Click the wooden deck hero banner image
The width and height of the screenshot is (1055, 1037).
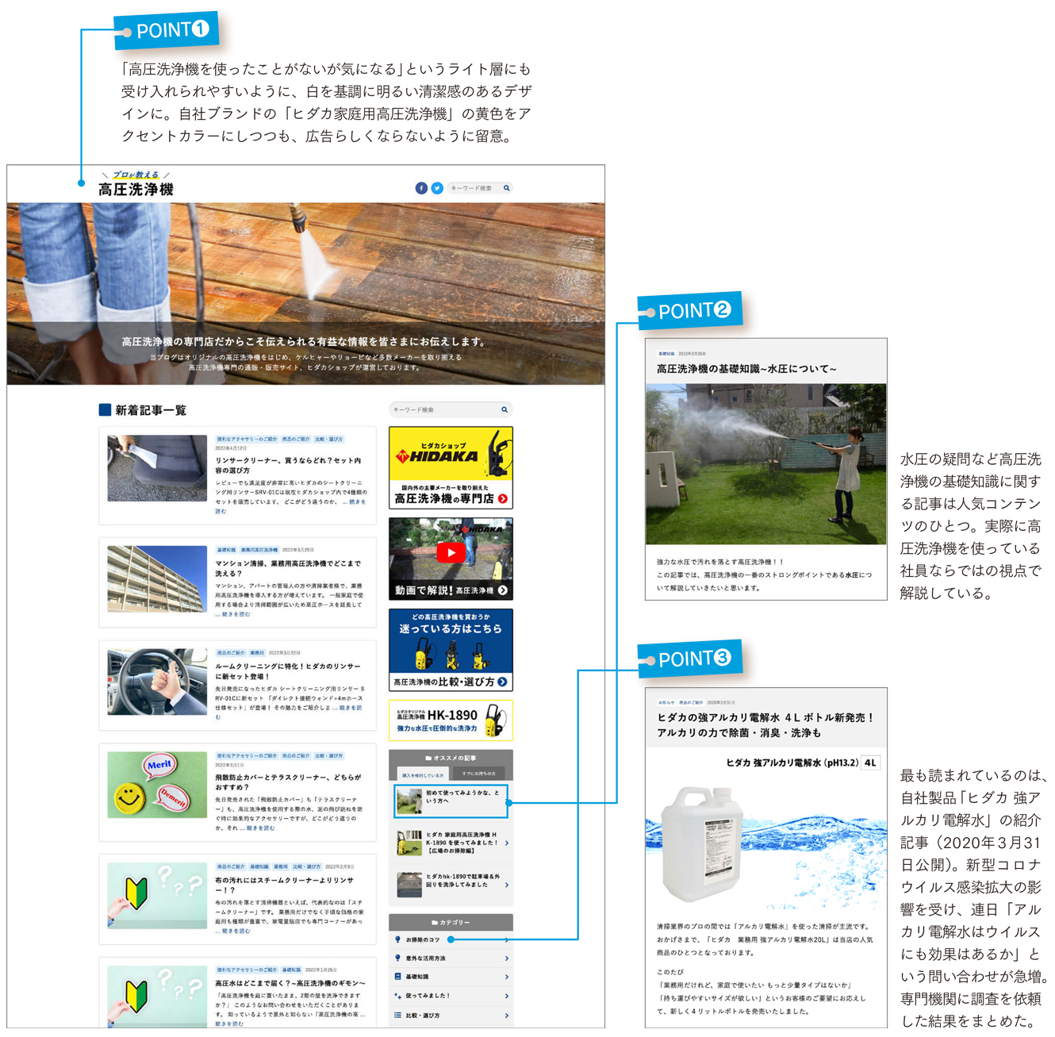305,294
